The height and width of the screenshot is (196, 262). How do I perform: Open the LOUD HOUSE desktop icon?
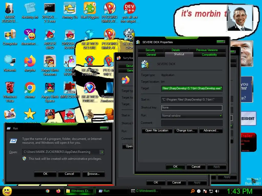point(70,66)
